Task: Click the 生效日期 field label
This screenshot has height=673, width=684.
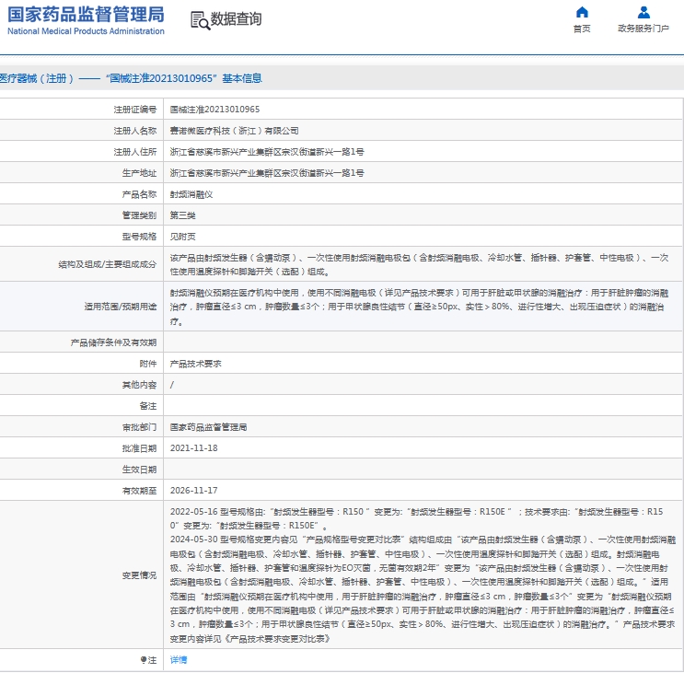Action: click(x=139, y=470)
